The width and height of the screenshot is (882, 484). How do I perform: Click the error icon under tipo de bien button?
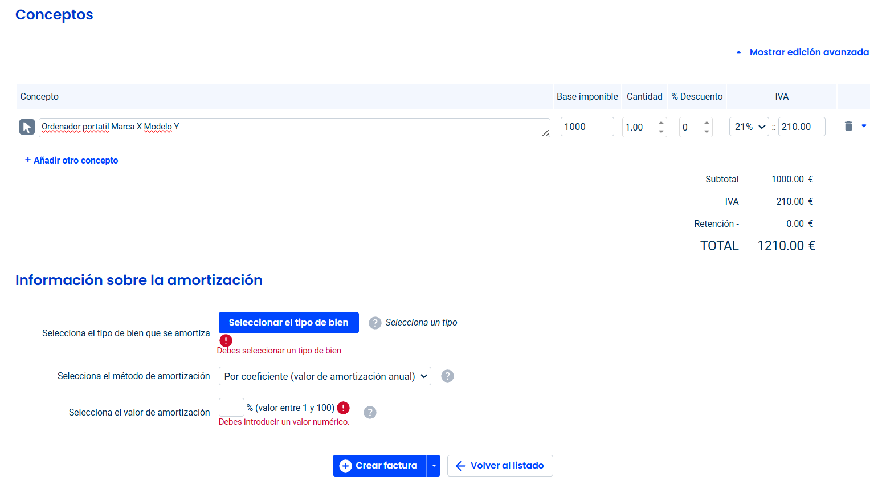click(x=226, y=340)
